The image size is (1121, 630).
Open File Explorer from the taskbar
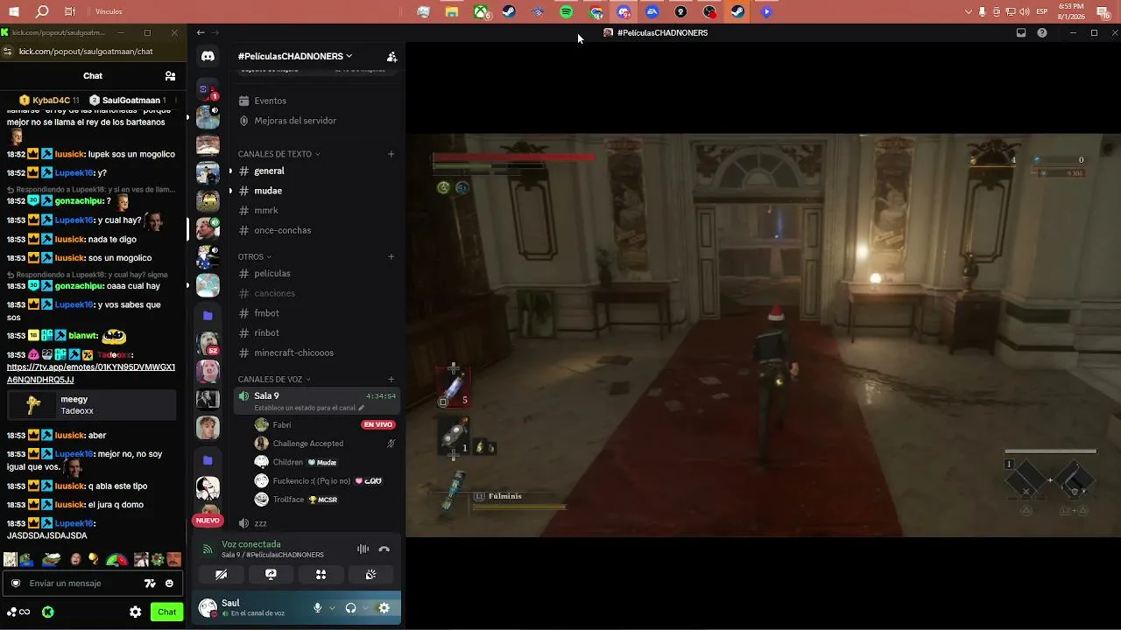click(452, 11)
